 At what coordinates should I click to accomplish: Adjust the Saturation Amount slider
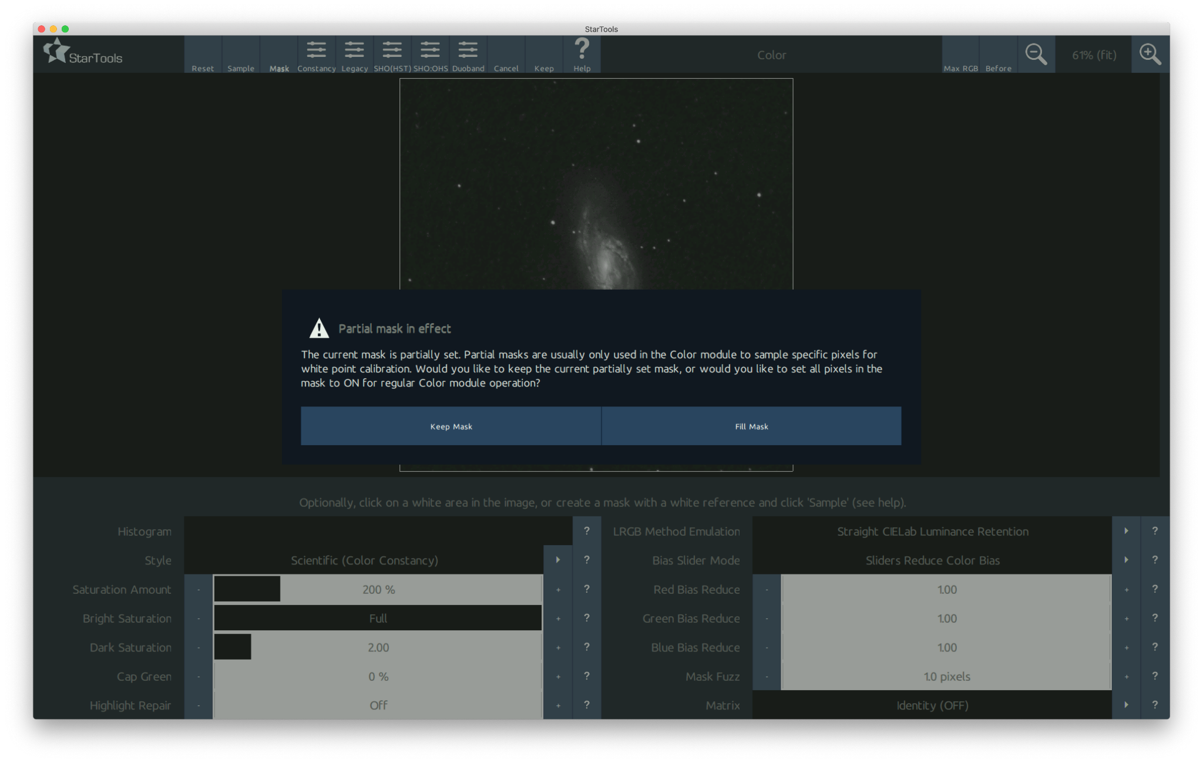tap(378, 589)
